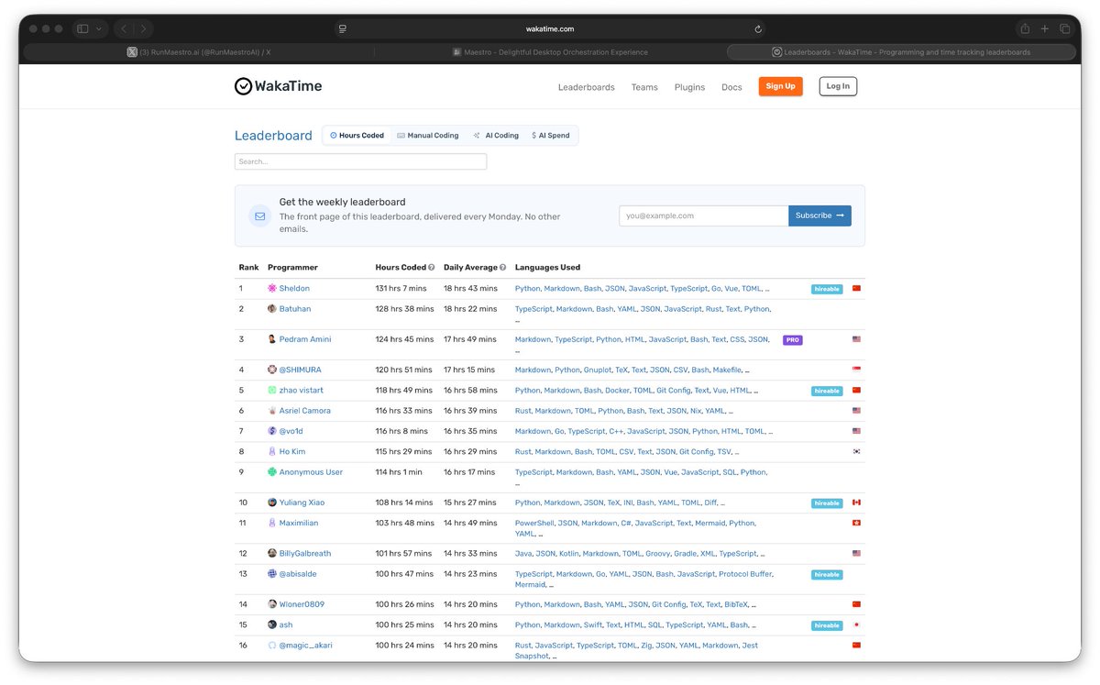Click the Log In button
Image resolution: width=1100 pixels, height=685 pixels.
pos(838,86)
